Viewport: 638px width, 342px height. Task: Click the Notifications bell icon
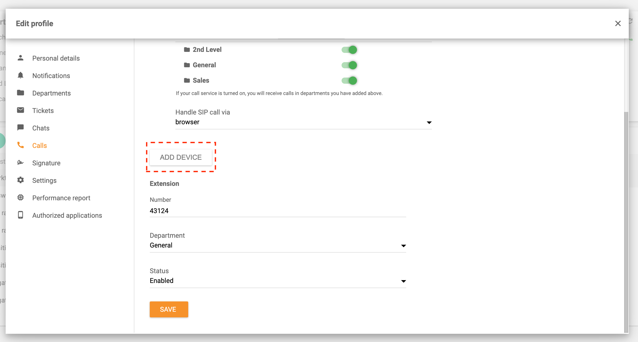point(21,75)
